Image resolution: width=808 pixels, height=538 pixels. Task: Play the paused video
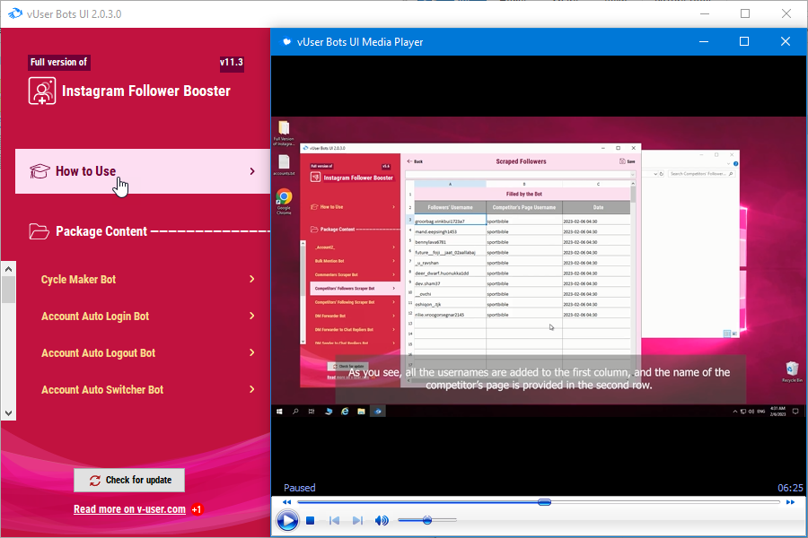[x=287, y=520]
